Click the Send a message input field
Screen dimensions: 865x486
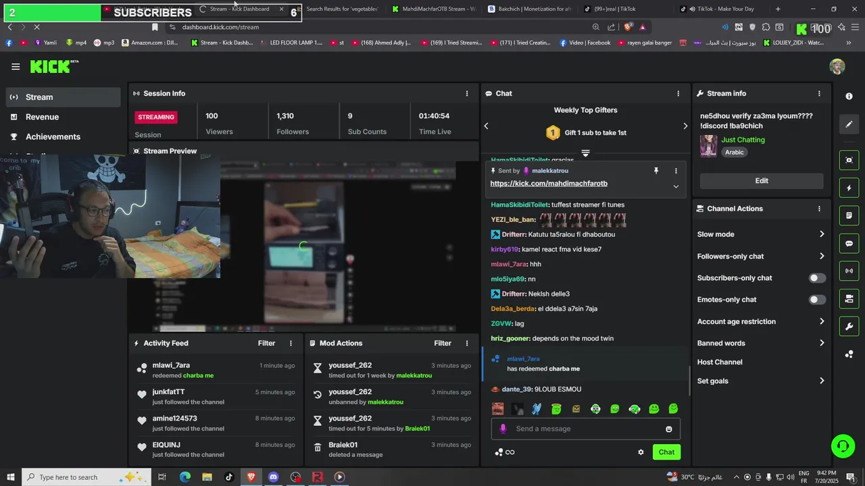pos(586,429)
